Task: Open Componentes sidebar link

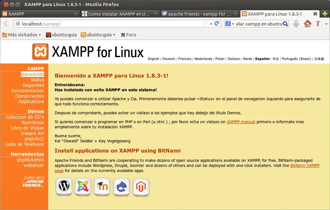Action: pyautogui.click(x=30, y=96)
